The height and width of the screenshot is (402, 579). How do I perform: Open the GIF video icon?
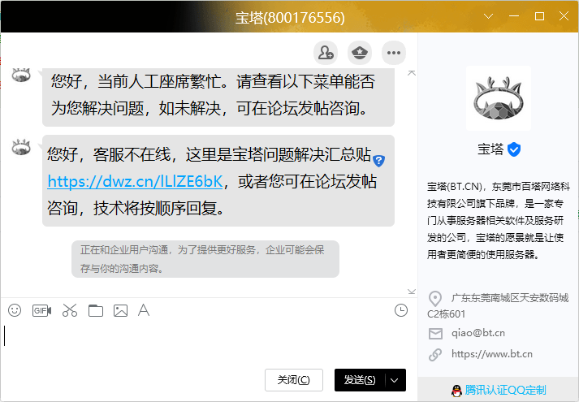(41, 310)
